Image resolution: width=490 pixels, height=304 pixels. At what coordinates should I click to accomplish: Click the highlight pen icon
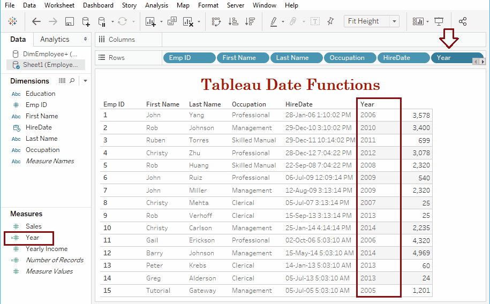click(x=274, y=21)
